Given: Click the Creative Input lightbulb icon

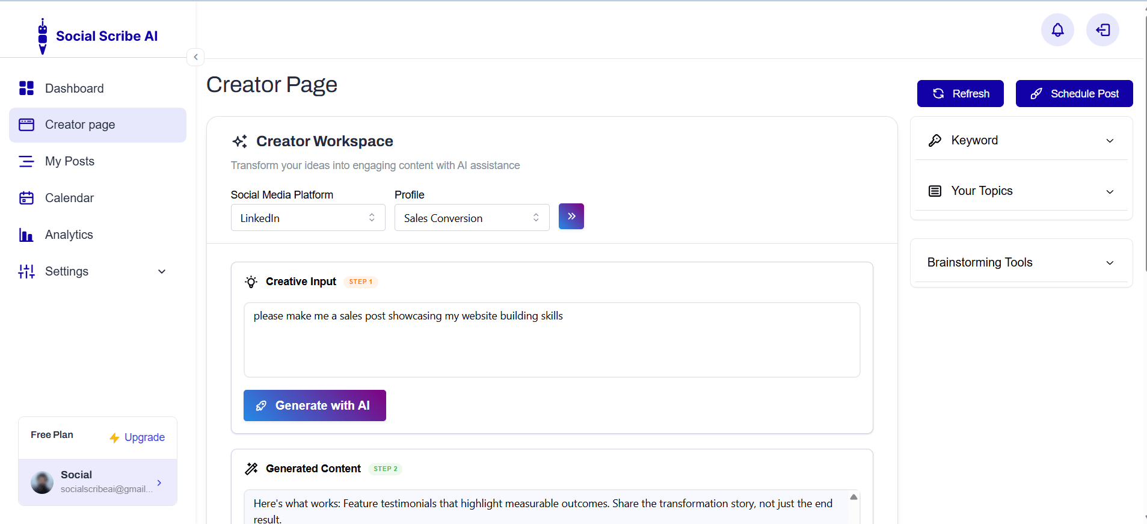Looking at the screenshot, I should tap(251, 282).
